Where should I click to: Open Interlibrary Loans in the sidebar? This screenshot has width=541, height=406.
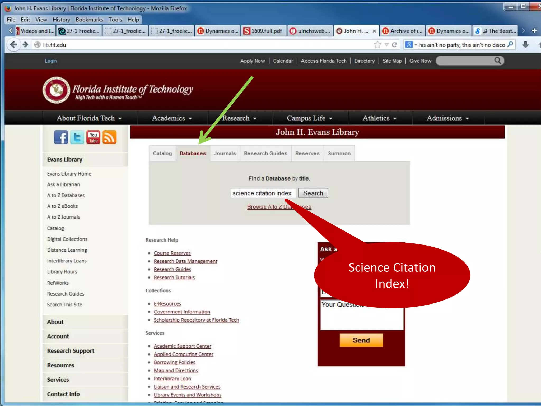coord(67,261)
